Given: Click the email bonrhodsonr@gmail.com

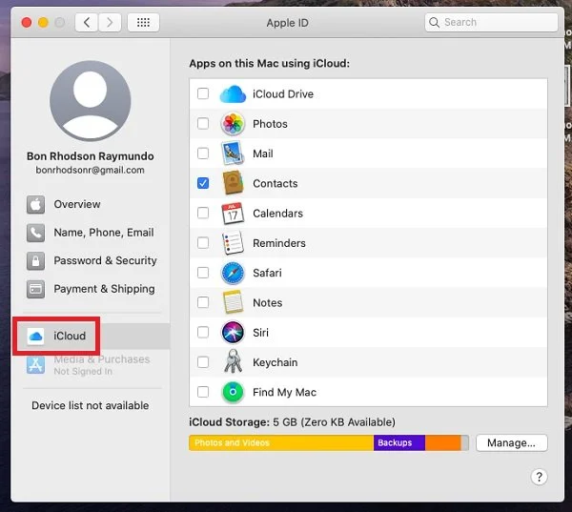Looking at the screenshot, I should 91,170.
